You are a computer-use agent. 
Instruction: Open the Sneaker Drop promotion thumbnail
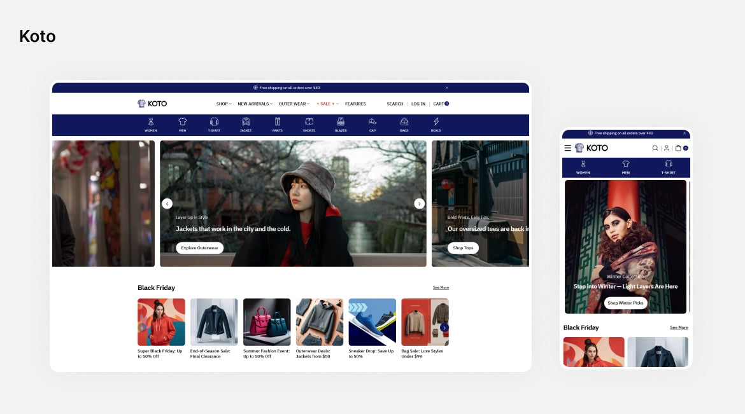point(372,322)
